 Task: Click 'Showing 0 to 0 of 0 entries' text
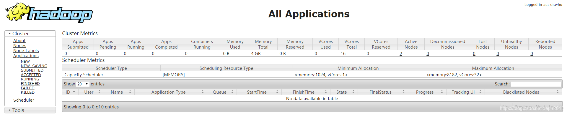click(91, 107)
